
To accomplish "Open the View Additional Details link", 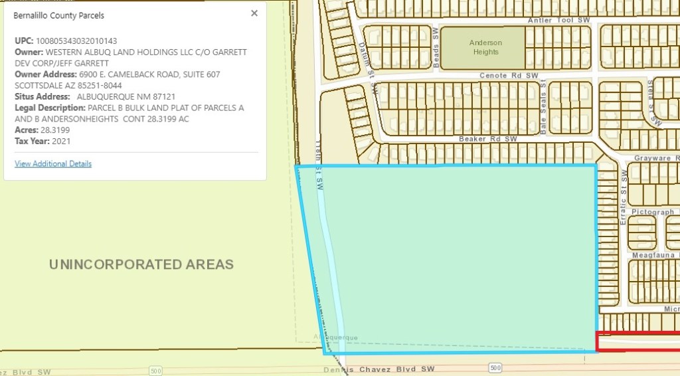I will click(53, 163).
